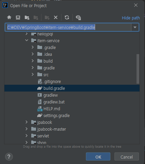Select the servlet project folder
The image size is (145, 164).
click(x=72, y=136)
